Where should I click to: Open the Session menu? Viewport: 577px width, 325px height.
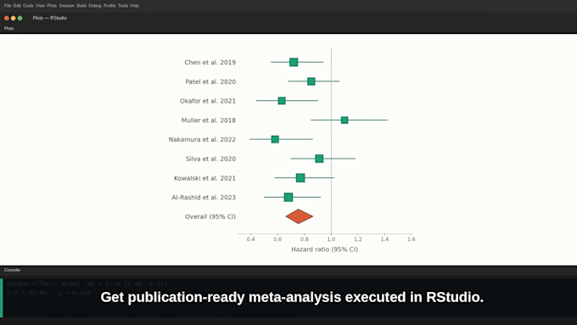pyautogui.click(x=66, y=6)
